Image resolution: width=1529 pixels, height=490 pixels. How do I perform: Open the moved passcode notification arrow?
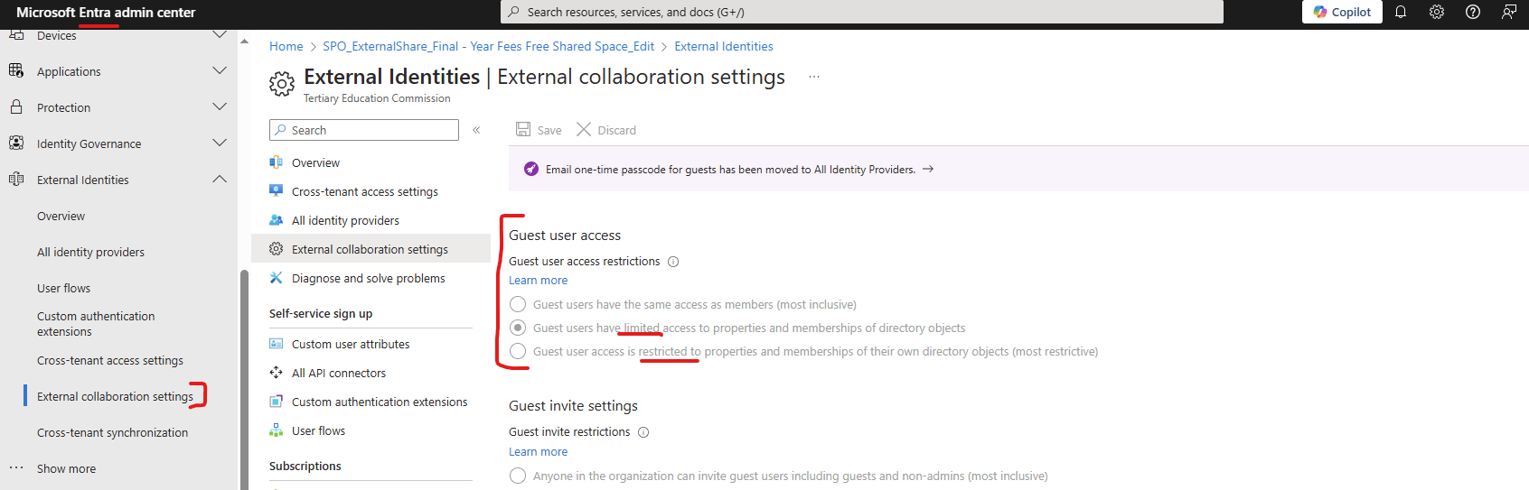928,169
